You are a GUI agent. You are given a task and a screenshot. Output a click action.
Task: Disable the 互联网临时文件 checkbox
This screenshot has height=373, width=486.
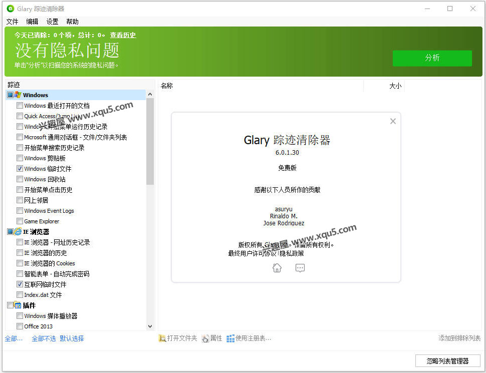[x=20, y=284]
